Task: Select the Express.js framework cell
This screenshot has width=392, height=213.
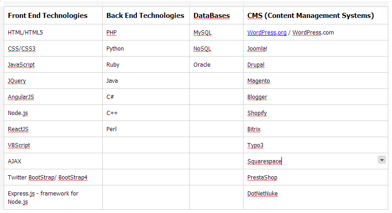Action: pos(53,197)
